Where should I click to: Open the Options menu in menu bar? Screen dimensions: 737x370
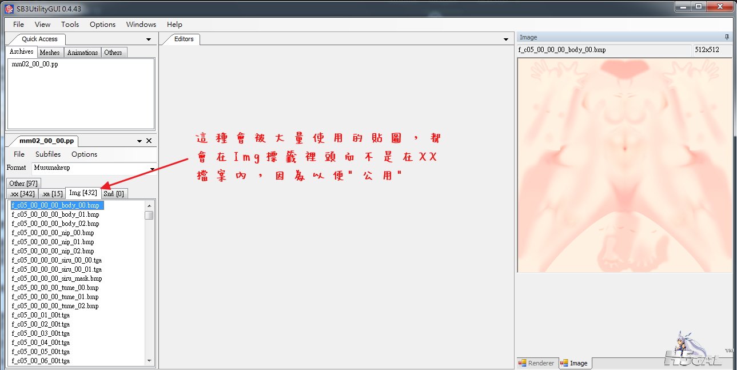[102, 25]
